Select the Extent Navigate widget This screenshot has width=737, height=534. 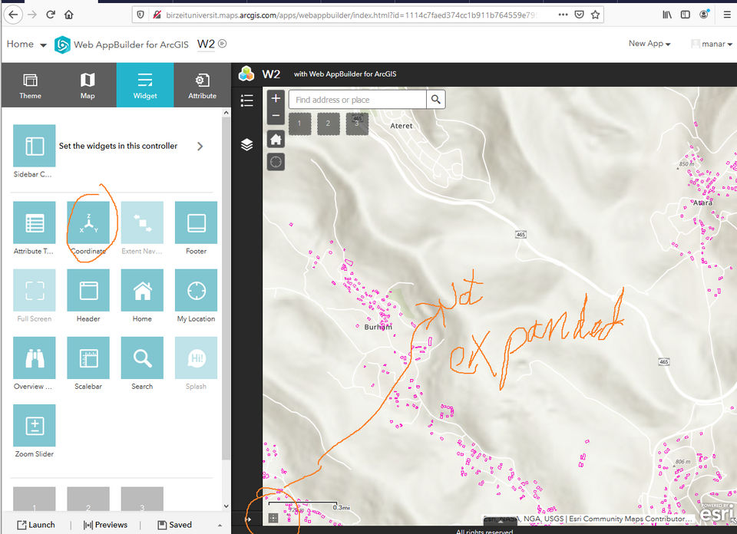pyautogui.click(x=142, y=222)
